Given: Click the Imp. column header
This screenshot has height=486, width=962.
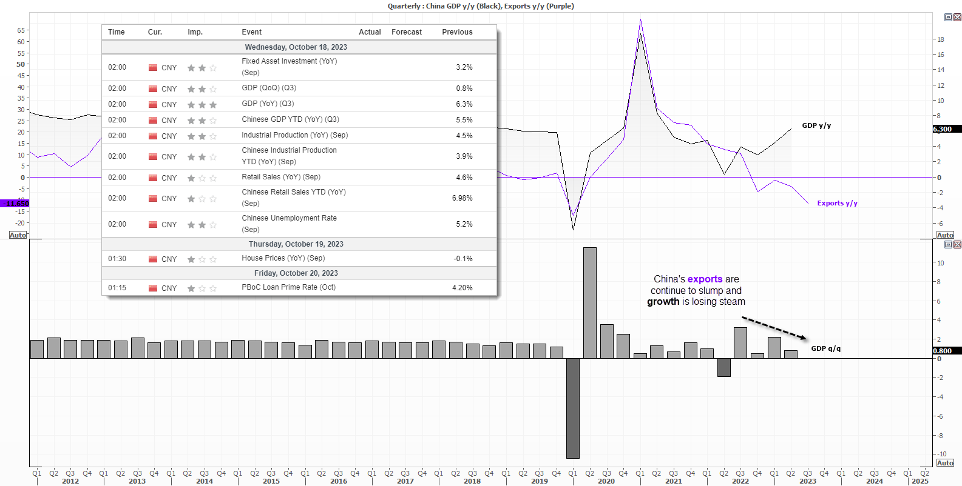Looking at the screenshot, I should click(195, 32).
